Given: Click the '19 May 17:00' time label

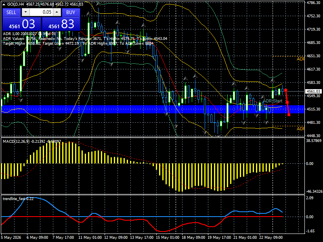Looking at the screenshot, I should [219, 238].
